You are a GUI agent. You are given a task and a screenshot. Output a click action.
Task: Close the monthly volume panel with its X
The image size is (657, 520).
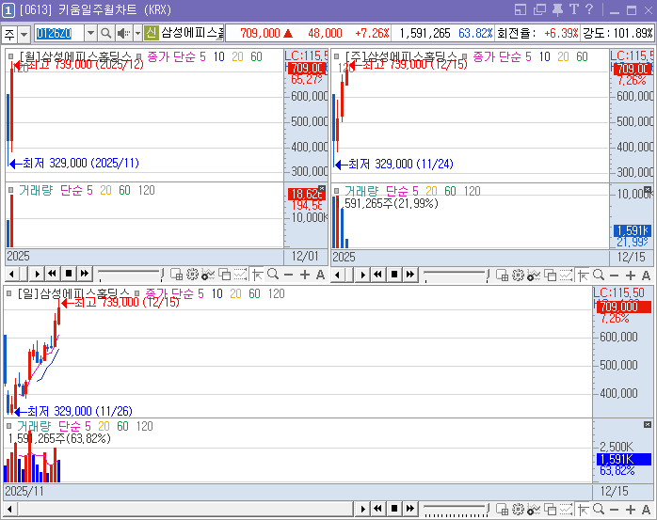tap(322, 189)
